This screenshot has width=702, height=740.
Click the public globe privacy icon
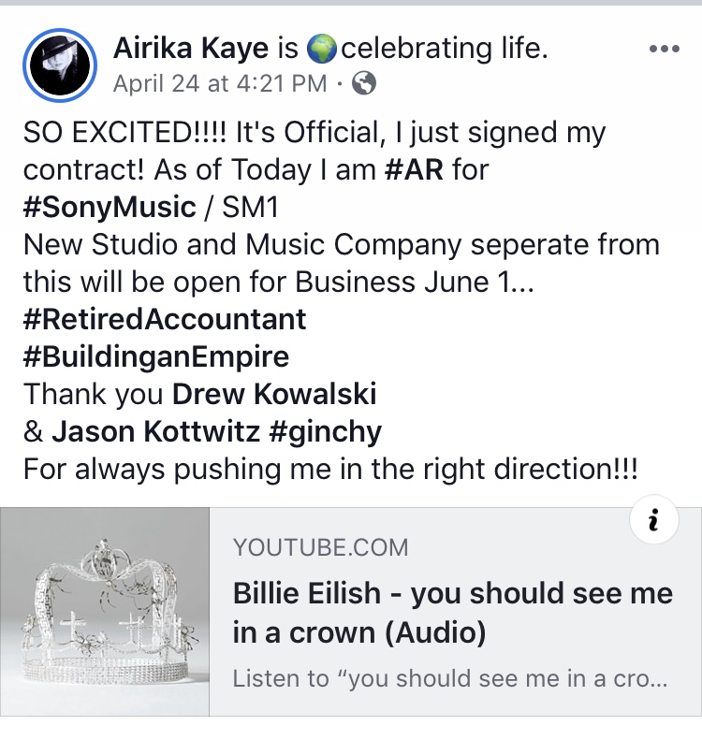tap(364, 83)
